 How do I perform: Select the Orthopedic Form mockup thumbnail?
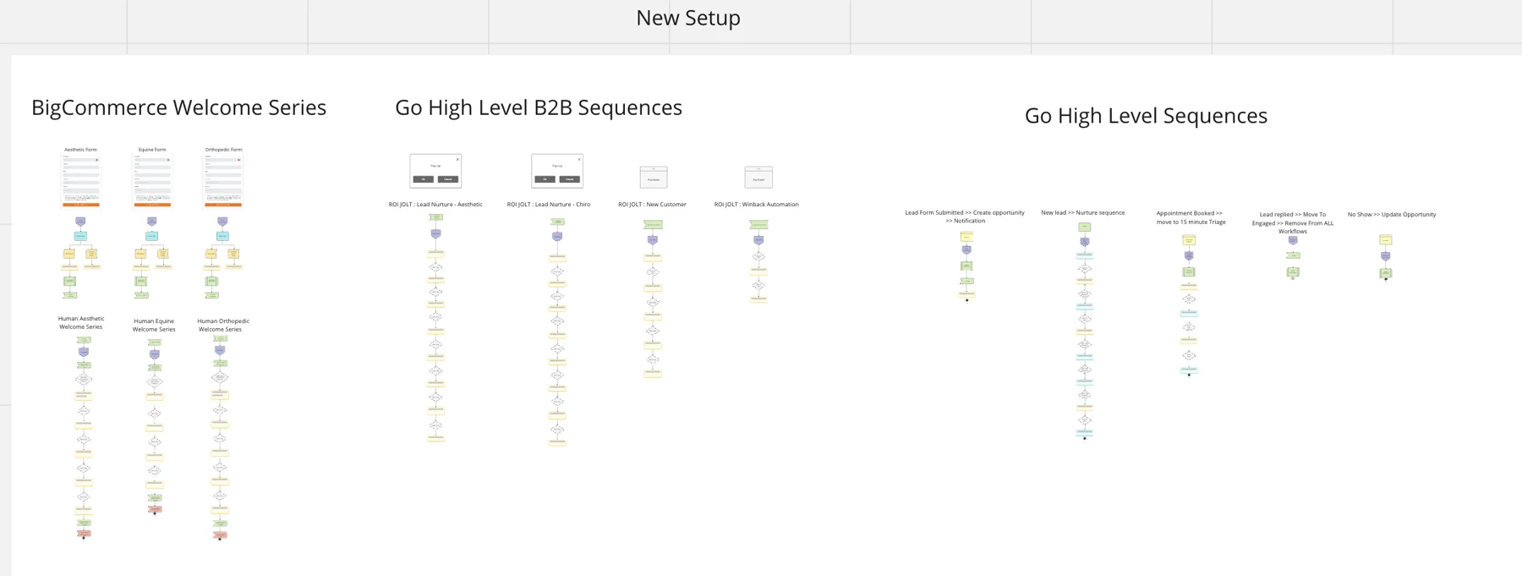click(223, 181)
